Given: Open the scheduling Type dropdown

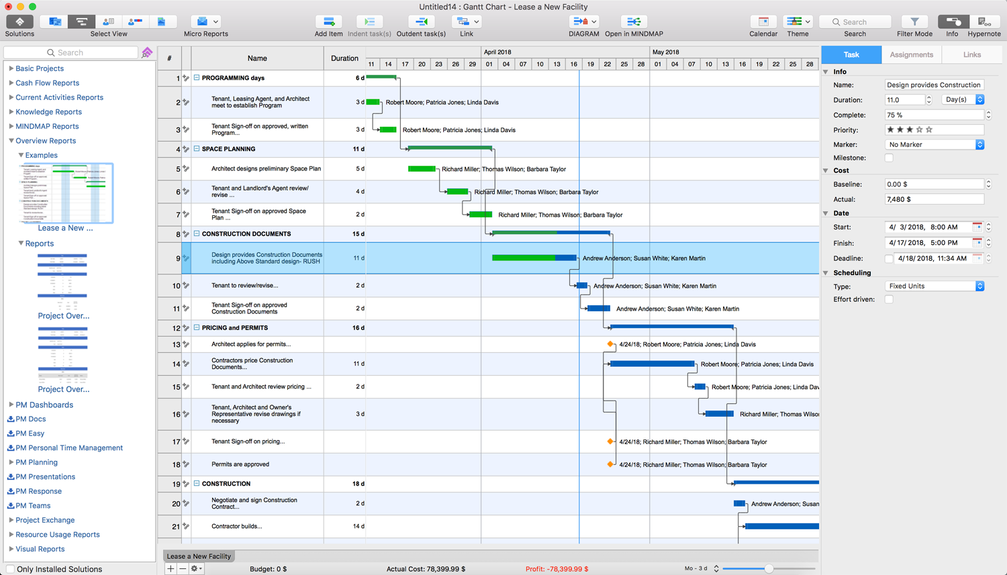Looking at the screenshot, I should point(934,286).
